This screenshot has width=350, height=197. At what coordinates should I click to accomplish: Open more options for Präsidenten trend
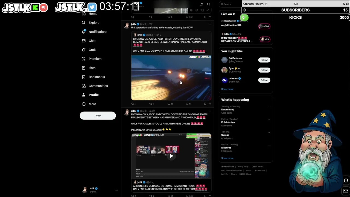coord(269,120)
